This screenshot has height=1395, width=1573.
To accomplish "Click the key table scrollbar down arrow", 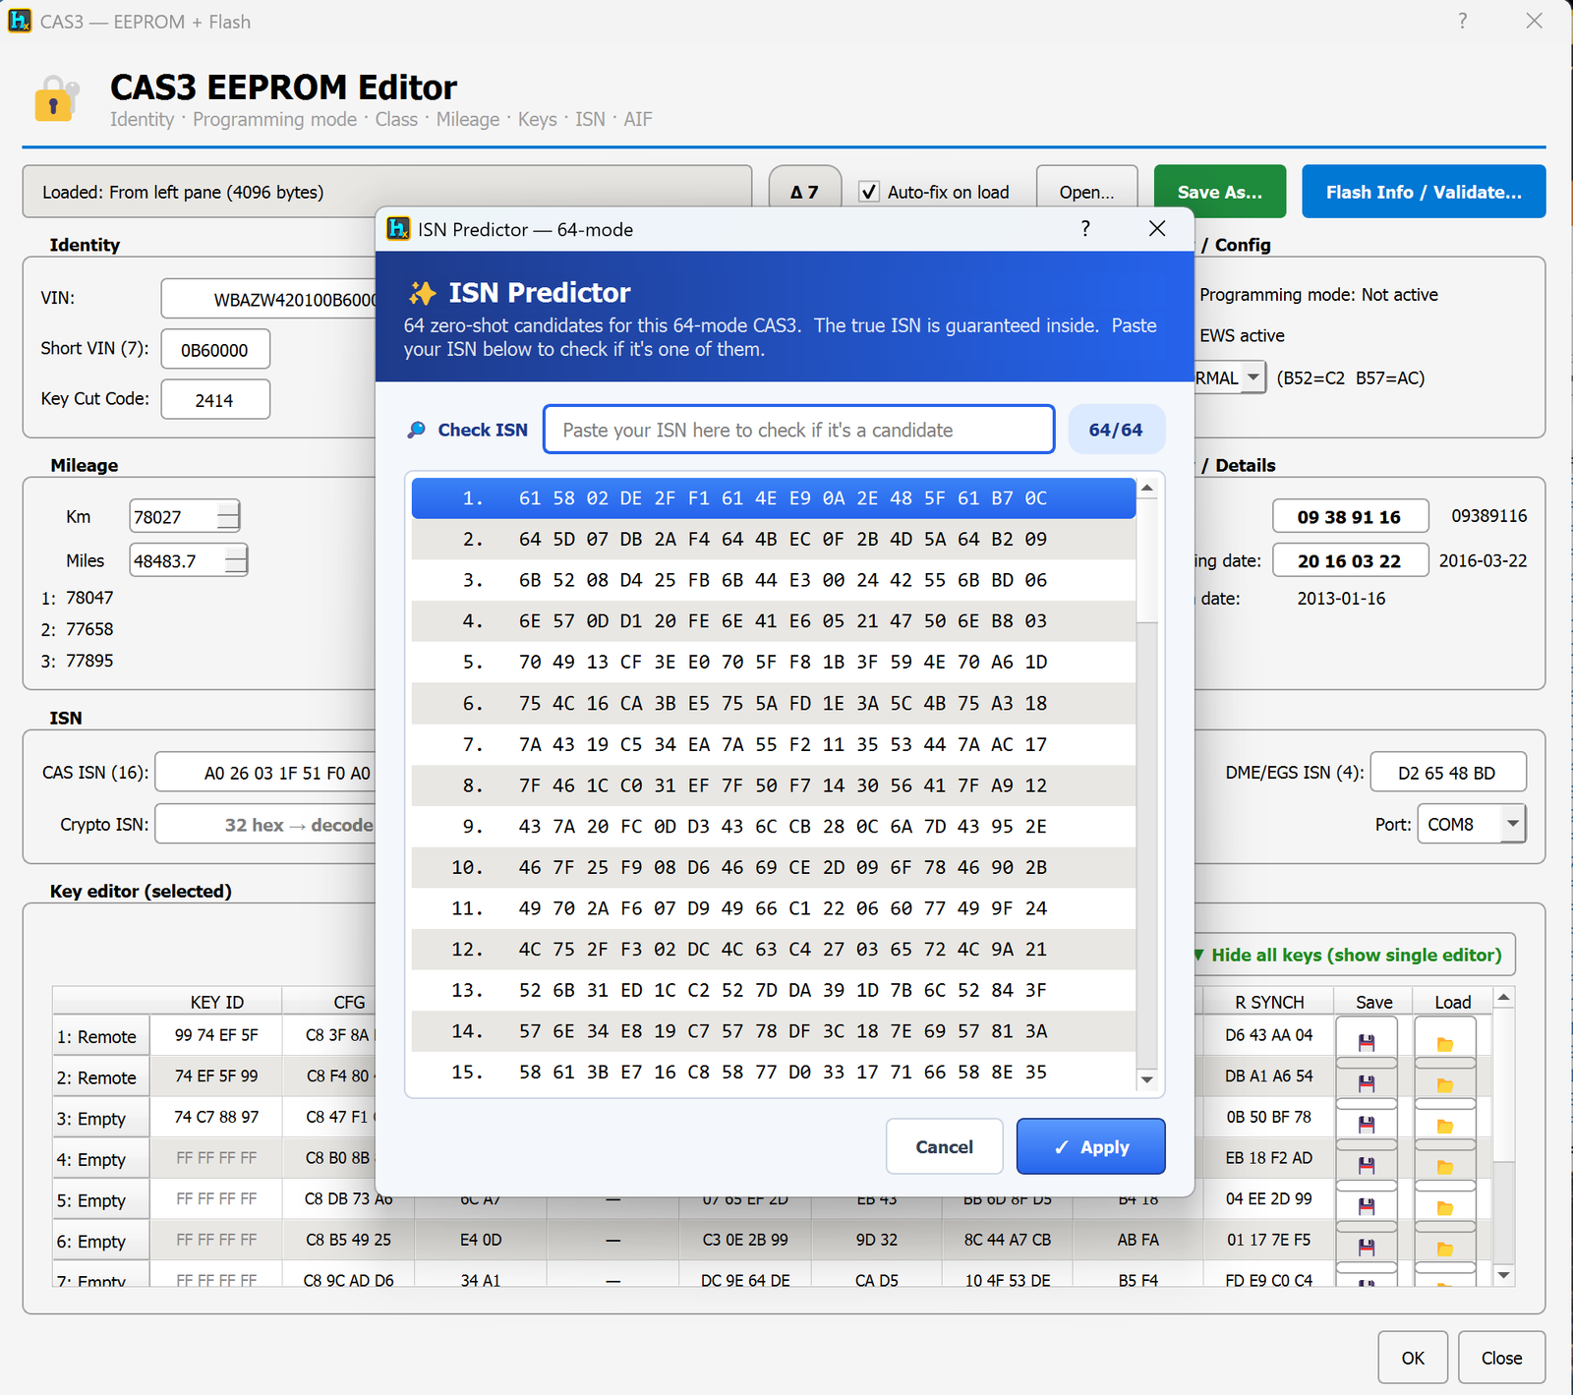I will pos(1503,1275).
